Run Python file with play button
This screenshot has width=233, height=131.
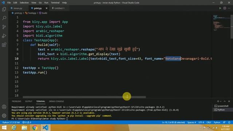[x=220, y=8]
